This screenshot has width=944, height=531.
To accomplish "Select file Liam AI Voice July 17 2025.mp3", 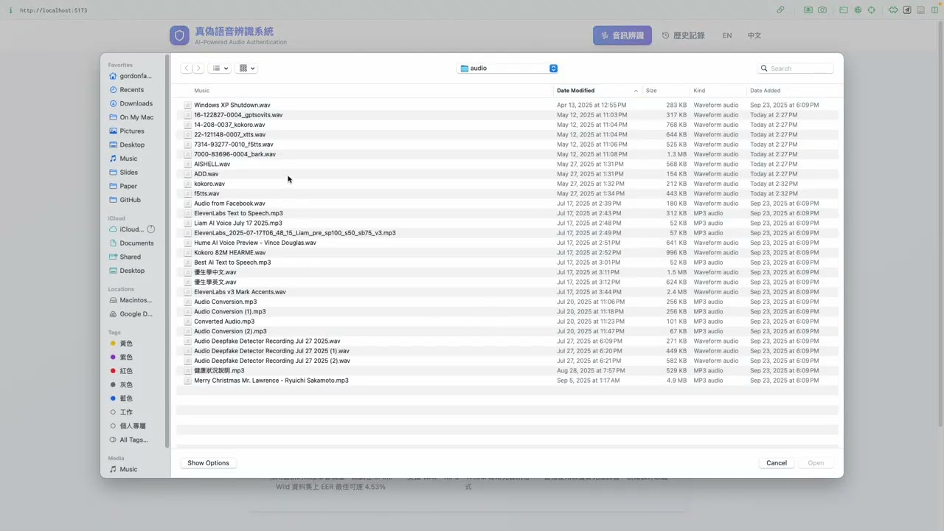I will point(238,223).
